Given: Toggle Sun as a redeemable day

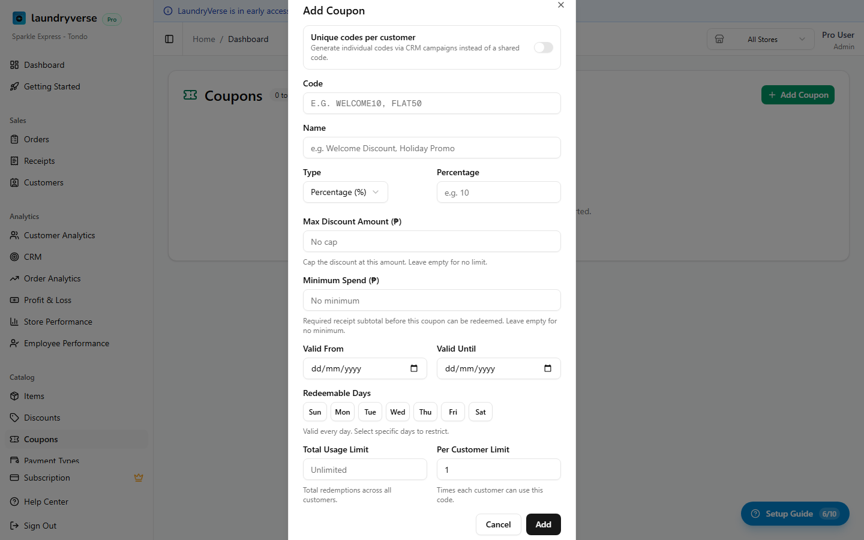Looking at the screenshot, I should [315, 412].
